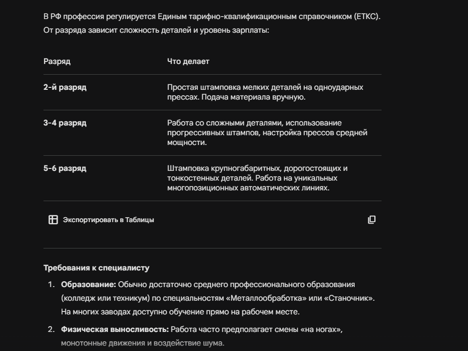Click the bold 'Образование:' list item label
Screen dimensions: 468x351
tap(88, 285)
